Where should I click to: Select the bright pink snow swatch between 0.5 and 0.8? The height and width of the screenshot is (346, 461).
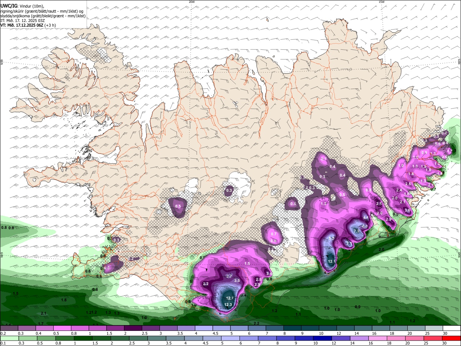tap(62, 328)
